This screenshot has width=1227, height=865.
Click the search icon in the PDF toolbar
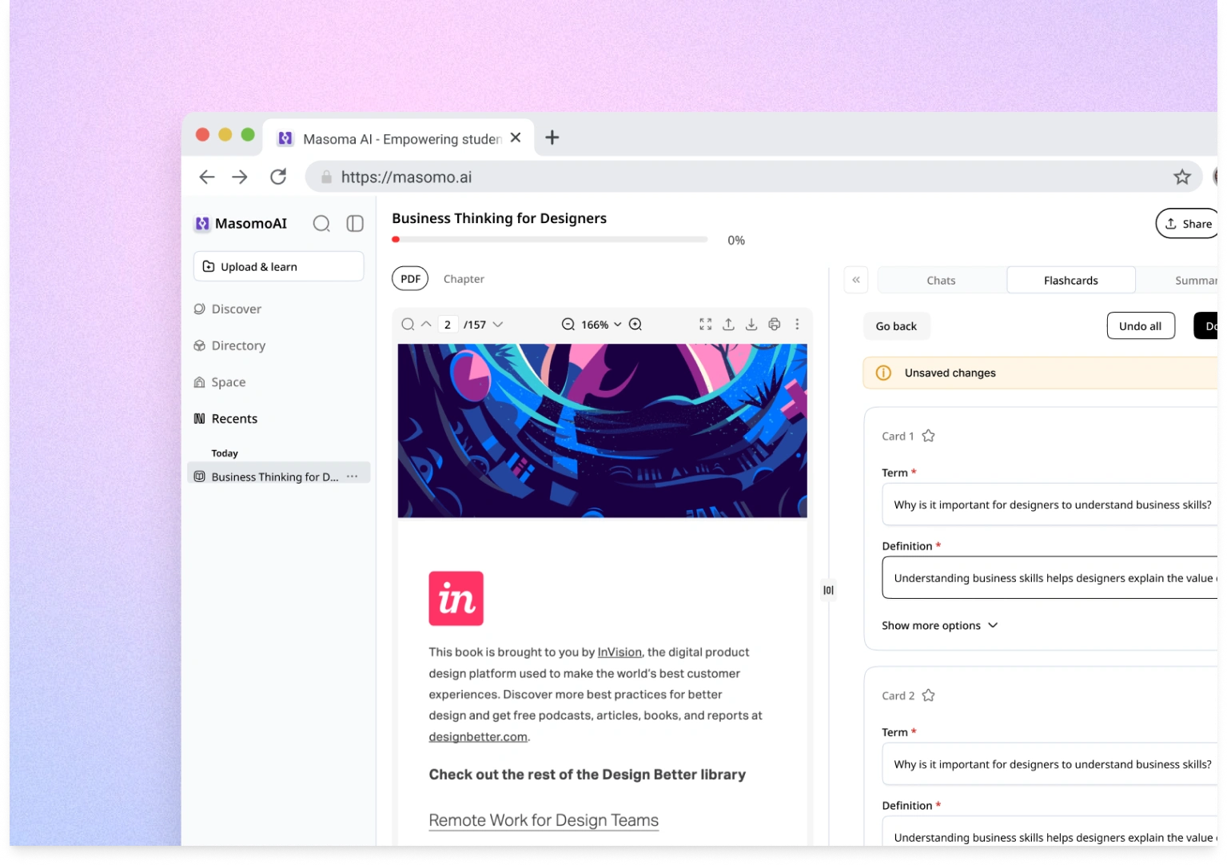pos(408,325)
